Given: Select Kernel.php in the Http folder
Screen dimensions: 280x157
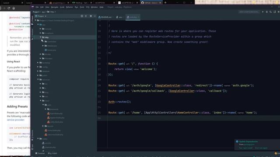Looking at the screenshot, I should pos(50,50).
